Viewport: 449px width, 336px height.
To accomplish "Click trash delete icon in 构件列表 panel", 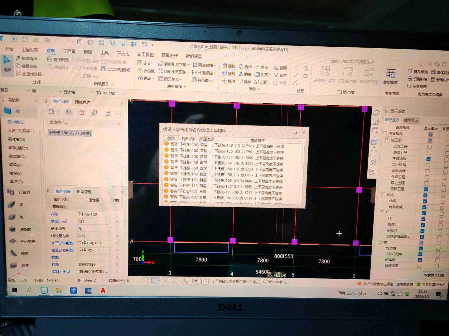I will (x=81, y=113).
